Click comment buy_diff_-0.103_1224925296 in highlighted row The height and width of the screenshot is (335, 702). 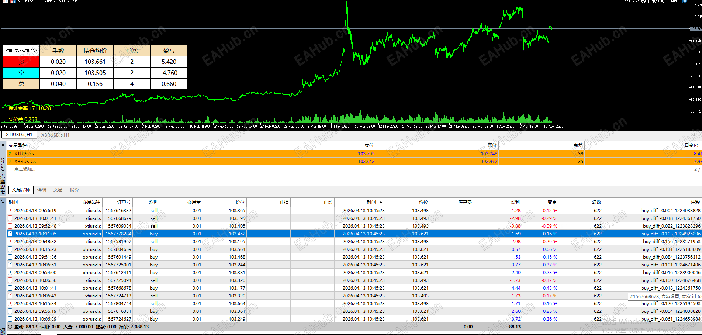(x=671, y=234)
